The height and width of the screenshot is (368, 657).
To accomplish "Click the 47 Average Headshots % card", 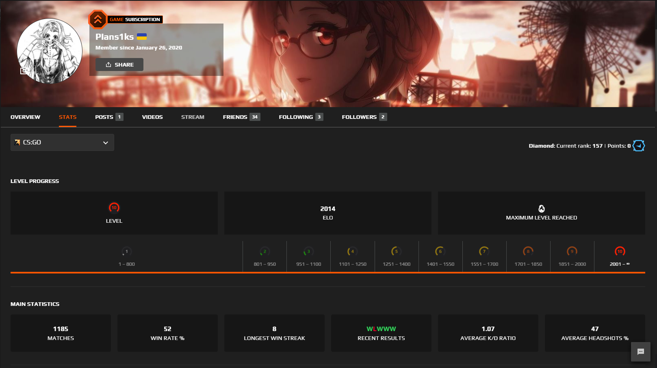I will click(595, 333).
